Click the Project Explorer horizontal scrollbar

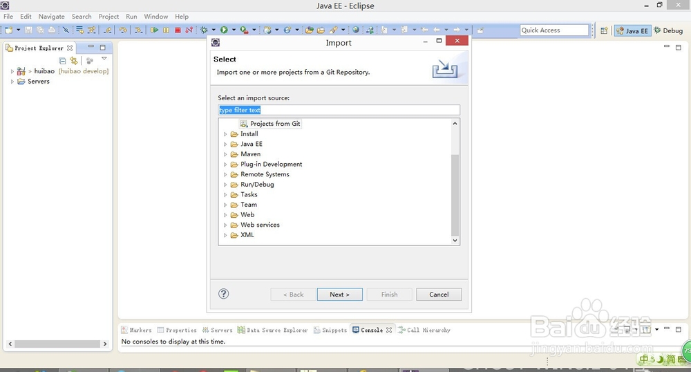click(x=57, y=344)
